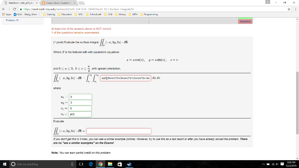This screenshot has height=168, width=299.
Task: Open the Gaming bookmarks folder
Action: click(x=50, y=14)
